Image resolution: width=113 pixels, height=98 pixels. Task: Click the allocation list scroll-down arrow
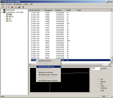111,62
